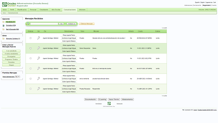This screenshot has height=123, width=218.
Task: Open the Recib'd Escuela link
Action: pos(12,29)
